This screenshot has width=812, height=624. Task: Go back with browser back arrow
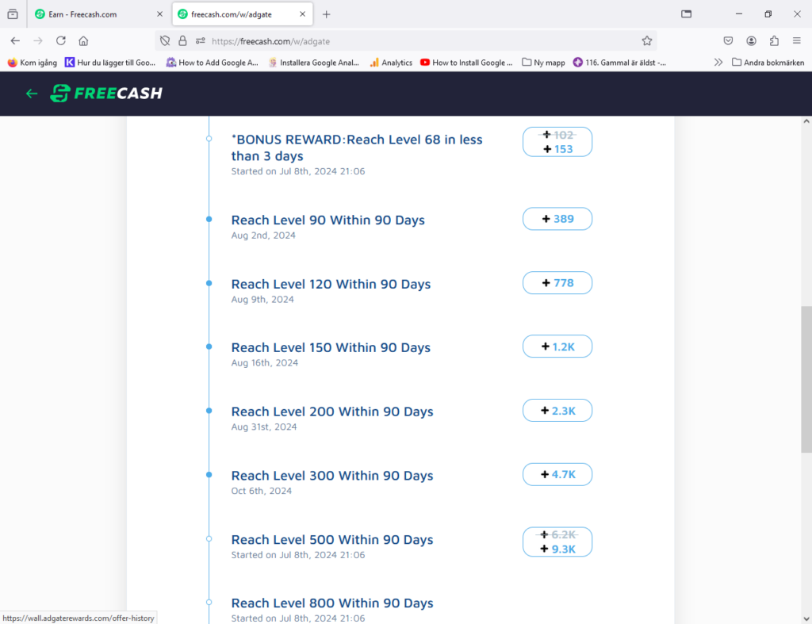(x=15, y=41)
